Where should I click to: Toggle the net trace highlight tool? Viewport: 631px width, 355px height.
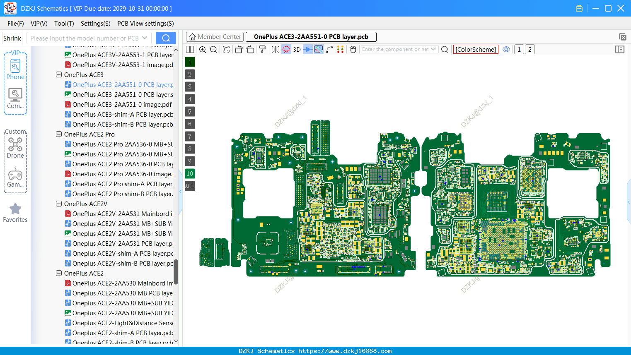[x=319, y=50]
